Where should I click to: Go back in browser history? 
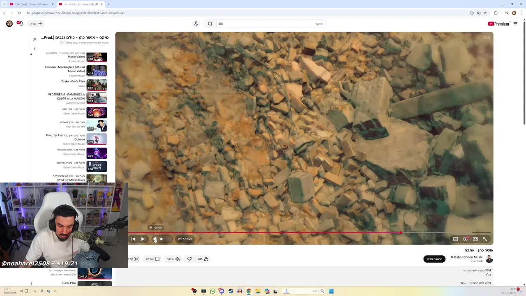(5, 13)
